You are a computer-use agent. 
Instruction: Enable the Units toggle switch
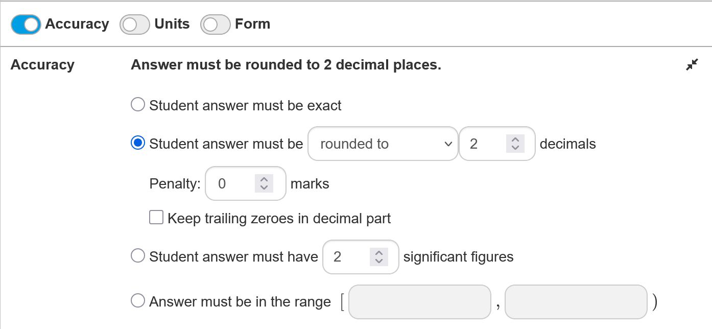134,25
